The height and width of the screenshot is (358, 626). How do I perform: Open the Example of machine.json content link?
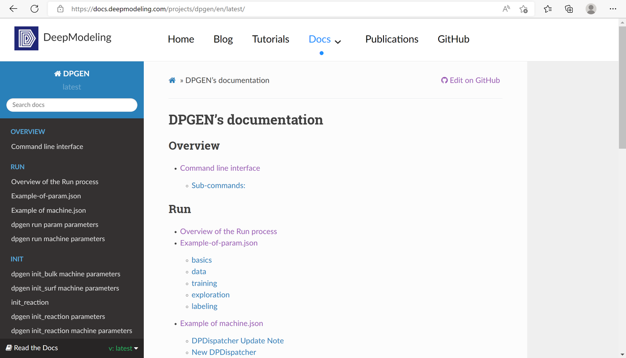point(222,323)
